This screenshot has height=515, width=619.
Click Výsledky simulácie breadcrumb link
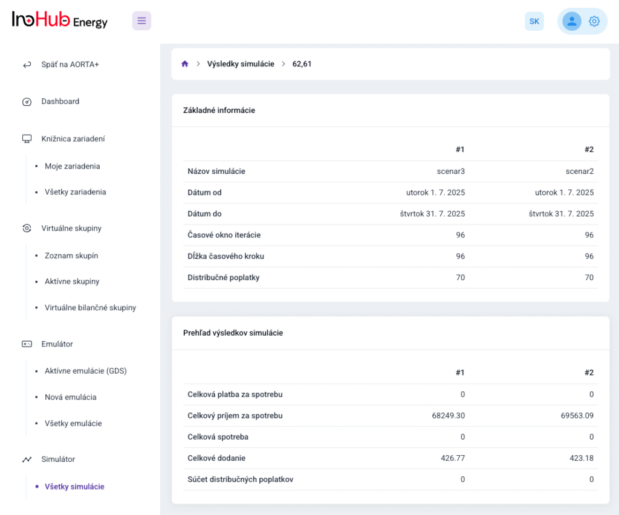pos(241,64)
